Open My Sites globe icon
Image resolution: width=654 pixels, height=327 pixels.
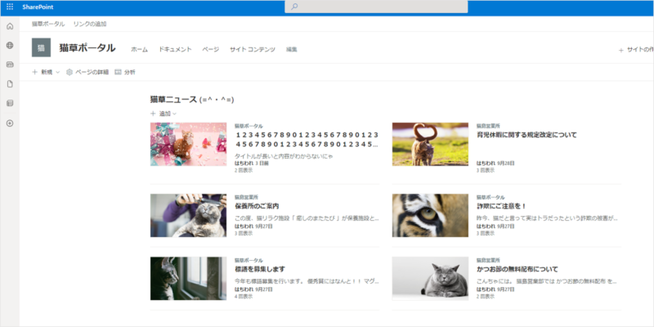pos(10,46)
